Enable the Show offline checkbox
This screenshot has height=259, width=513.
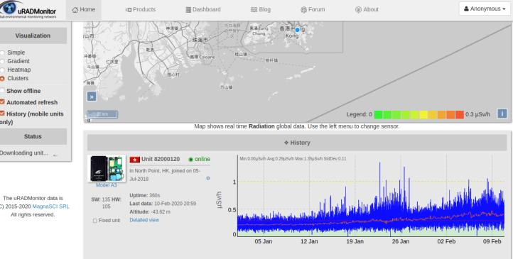point(2,90)
